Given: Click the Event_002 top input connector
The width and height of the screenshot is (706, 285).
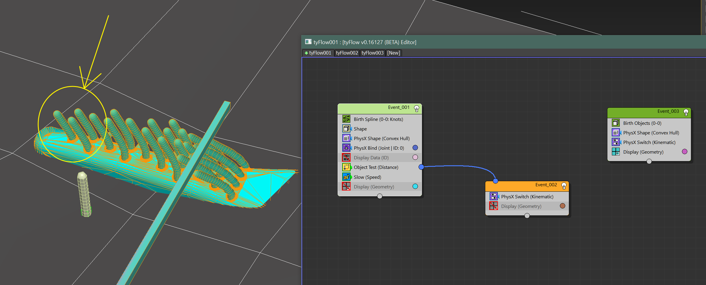Looking at the screenshot, I should 496,181.
